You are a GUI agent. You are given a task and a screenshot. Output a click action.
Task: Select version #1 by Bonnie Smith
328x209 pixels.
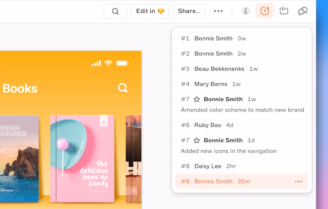(213, 38)
